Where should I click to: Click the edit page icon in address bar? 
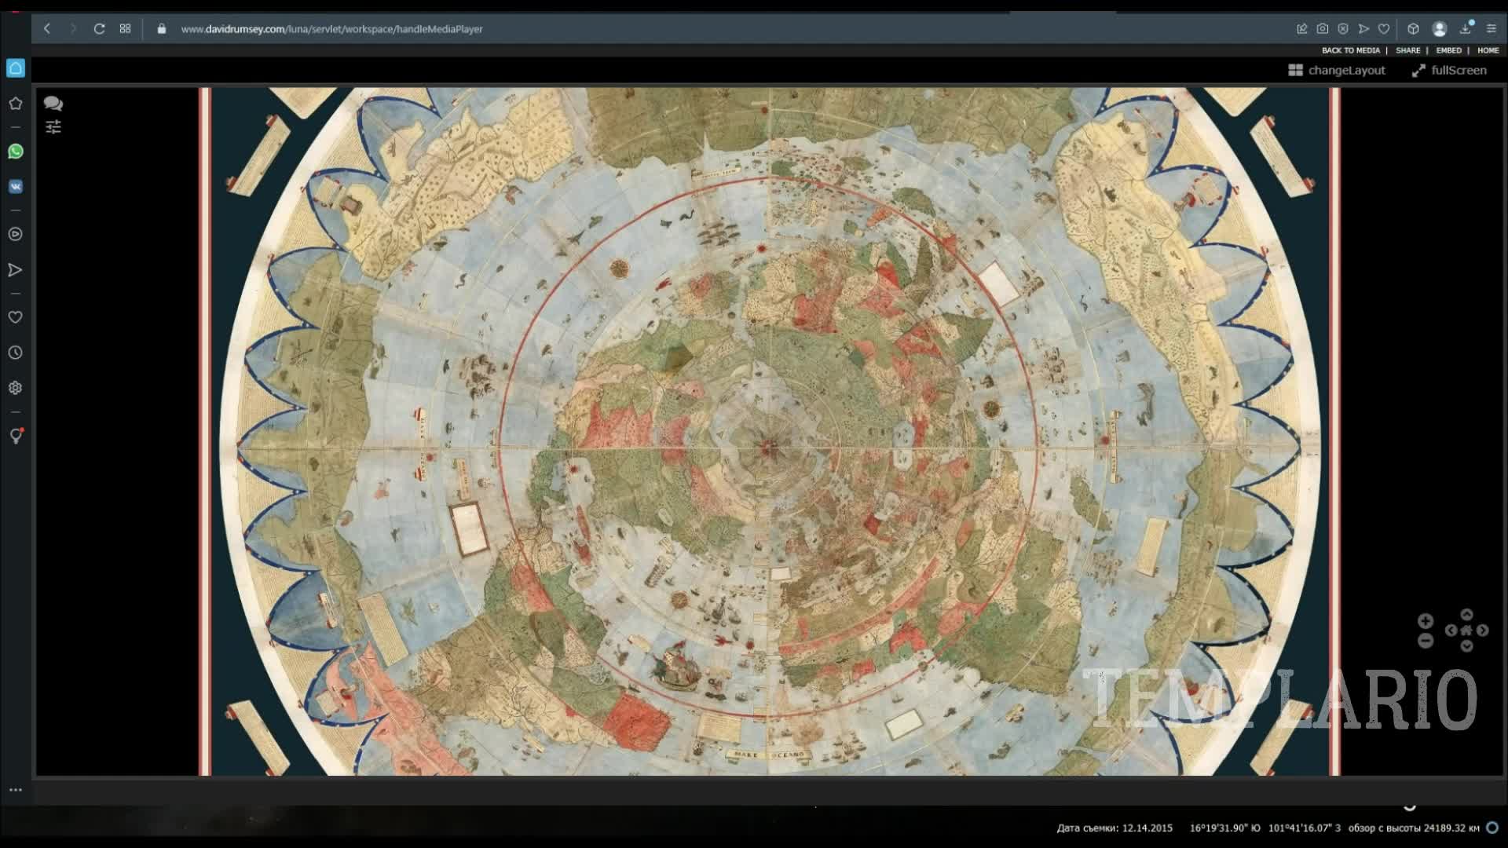(1301, 29)
